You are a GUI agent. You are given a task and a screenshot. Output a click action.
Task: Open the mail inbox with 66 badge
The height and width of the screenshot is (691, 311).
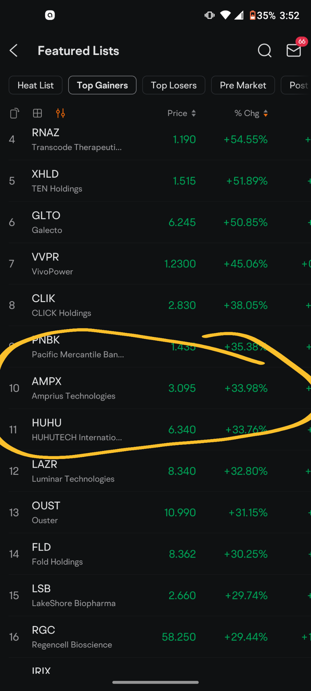point(294,50)
